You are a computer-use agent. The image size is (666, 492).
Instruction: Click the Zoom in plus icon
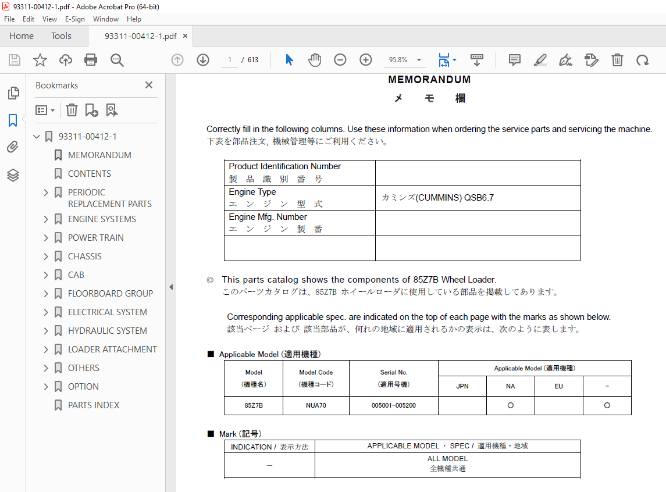click(366, 60)
